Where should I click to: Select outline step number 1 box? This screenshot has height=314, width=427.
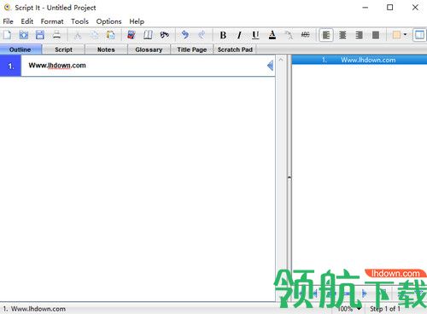[x=10, y=66]
